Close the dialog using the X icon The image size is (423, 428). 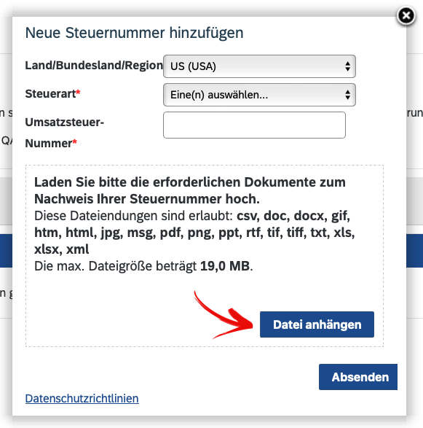click(406, 16)
